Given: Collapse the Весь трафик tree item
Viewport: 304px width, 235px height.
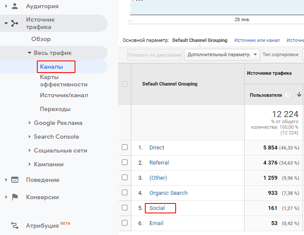Looking at the screenshot, I should [x=29, y=53].
